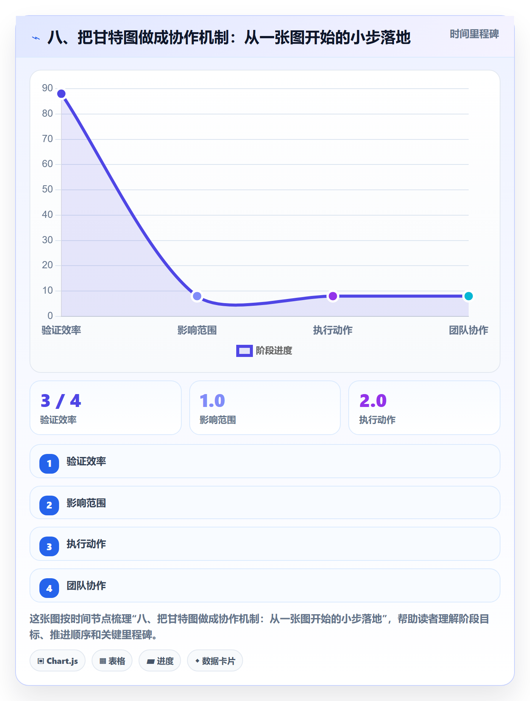Viewport: 530px width, 701px height.
Task: Select the number 4 badge beside 团队协作
Action: click(49, 588)
